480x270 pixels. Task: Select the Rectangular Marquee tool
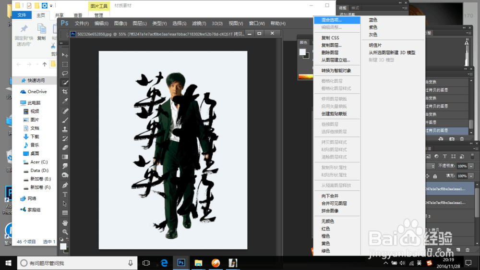(x=65, y=64)
